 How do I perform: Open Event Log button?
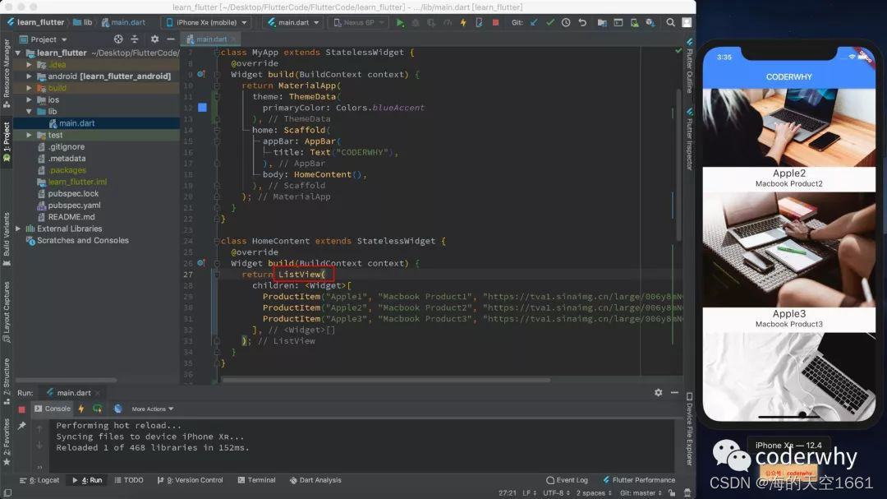[567, 480]
